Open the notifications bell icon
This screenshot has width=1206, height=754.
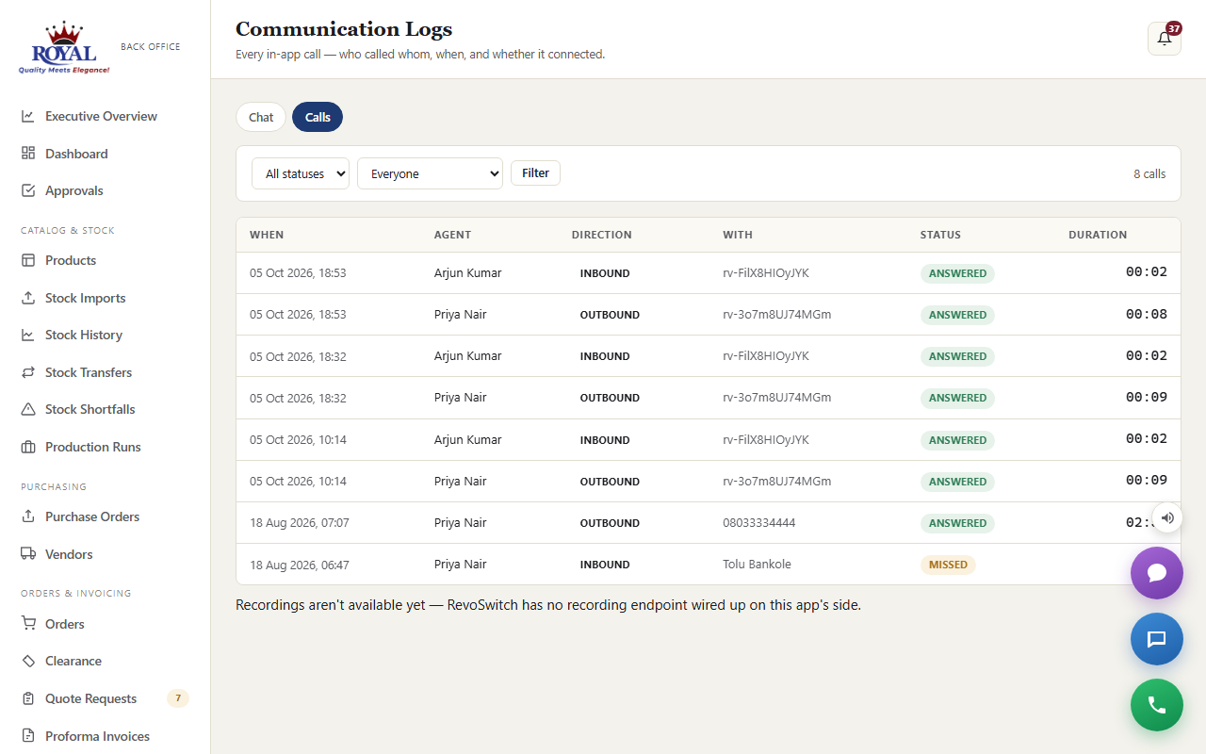[1165, 39]
